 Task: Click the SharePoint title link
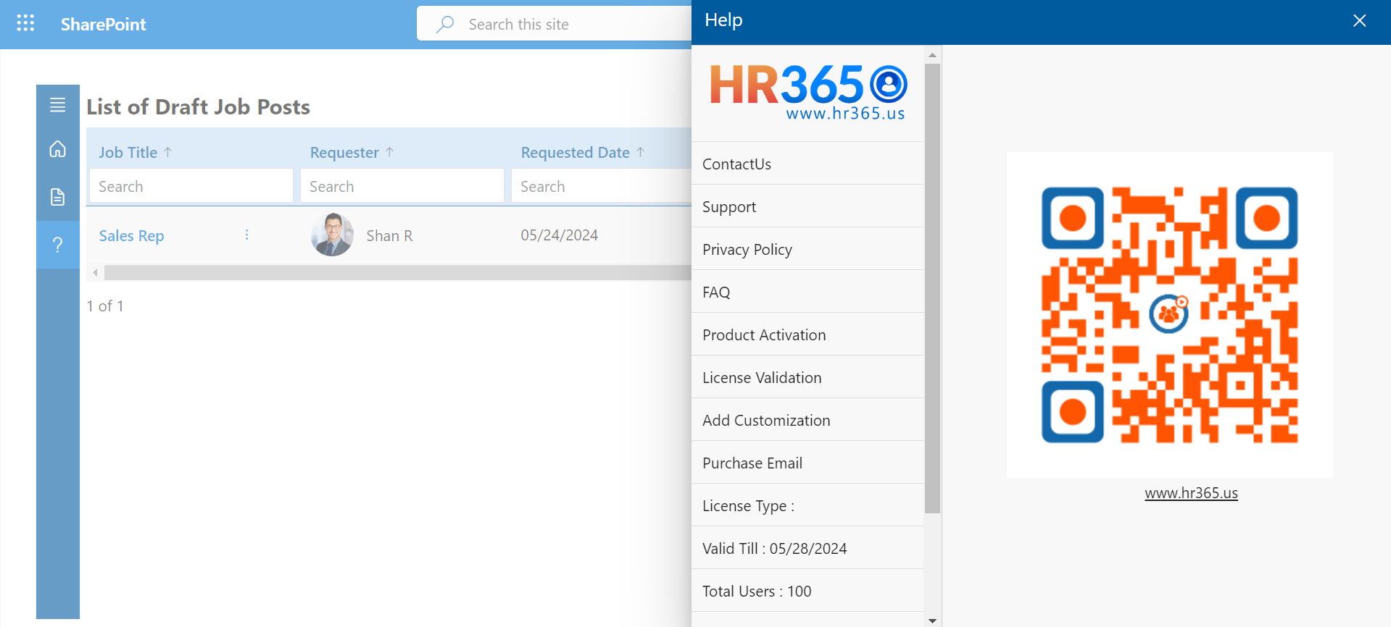tap(103, 24)
